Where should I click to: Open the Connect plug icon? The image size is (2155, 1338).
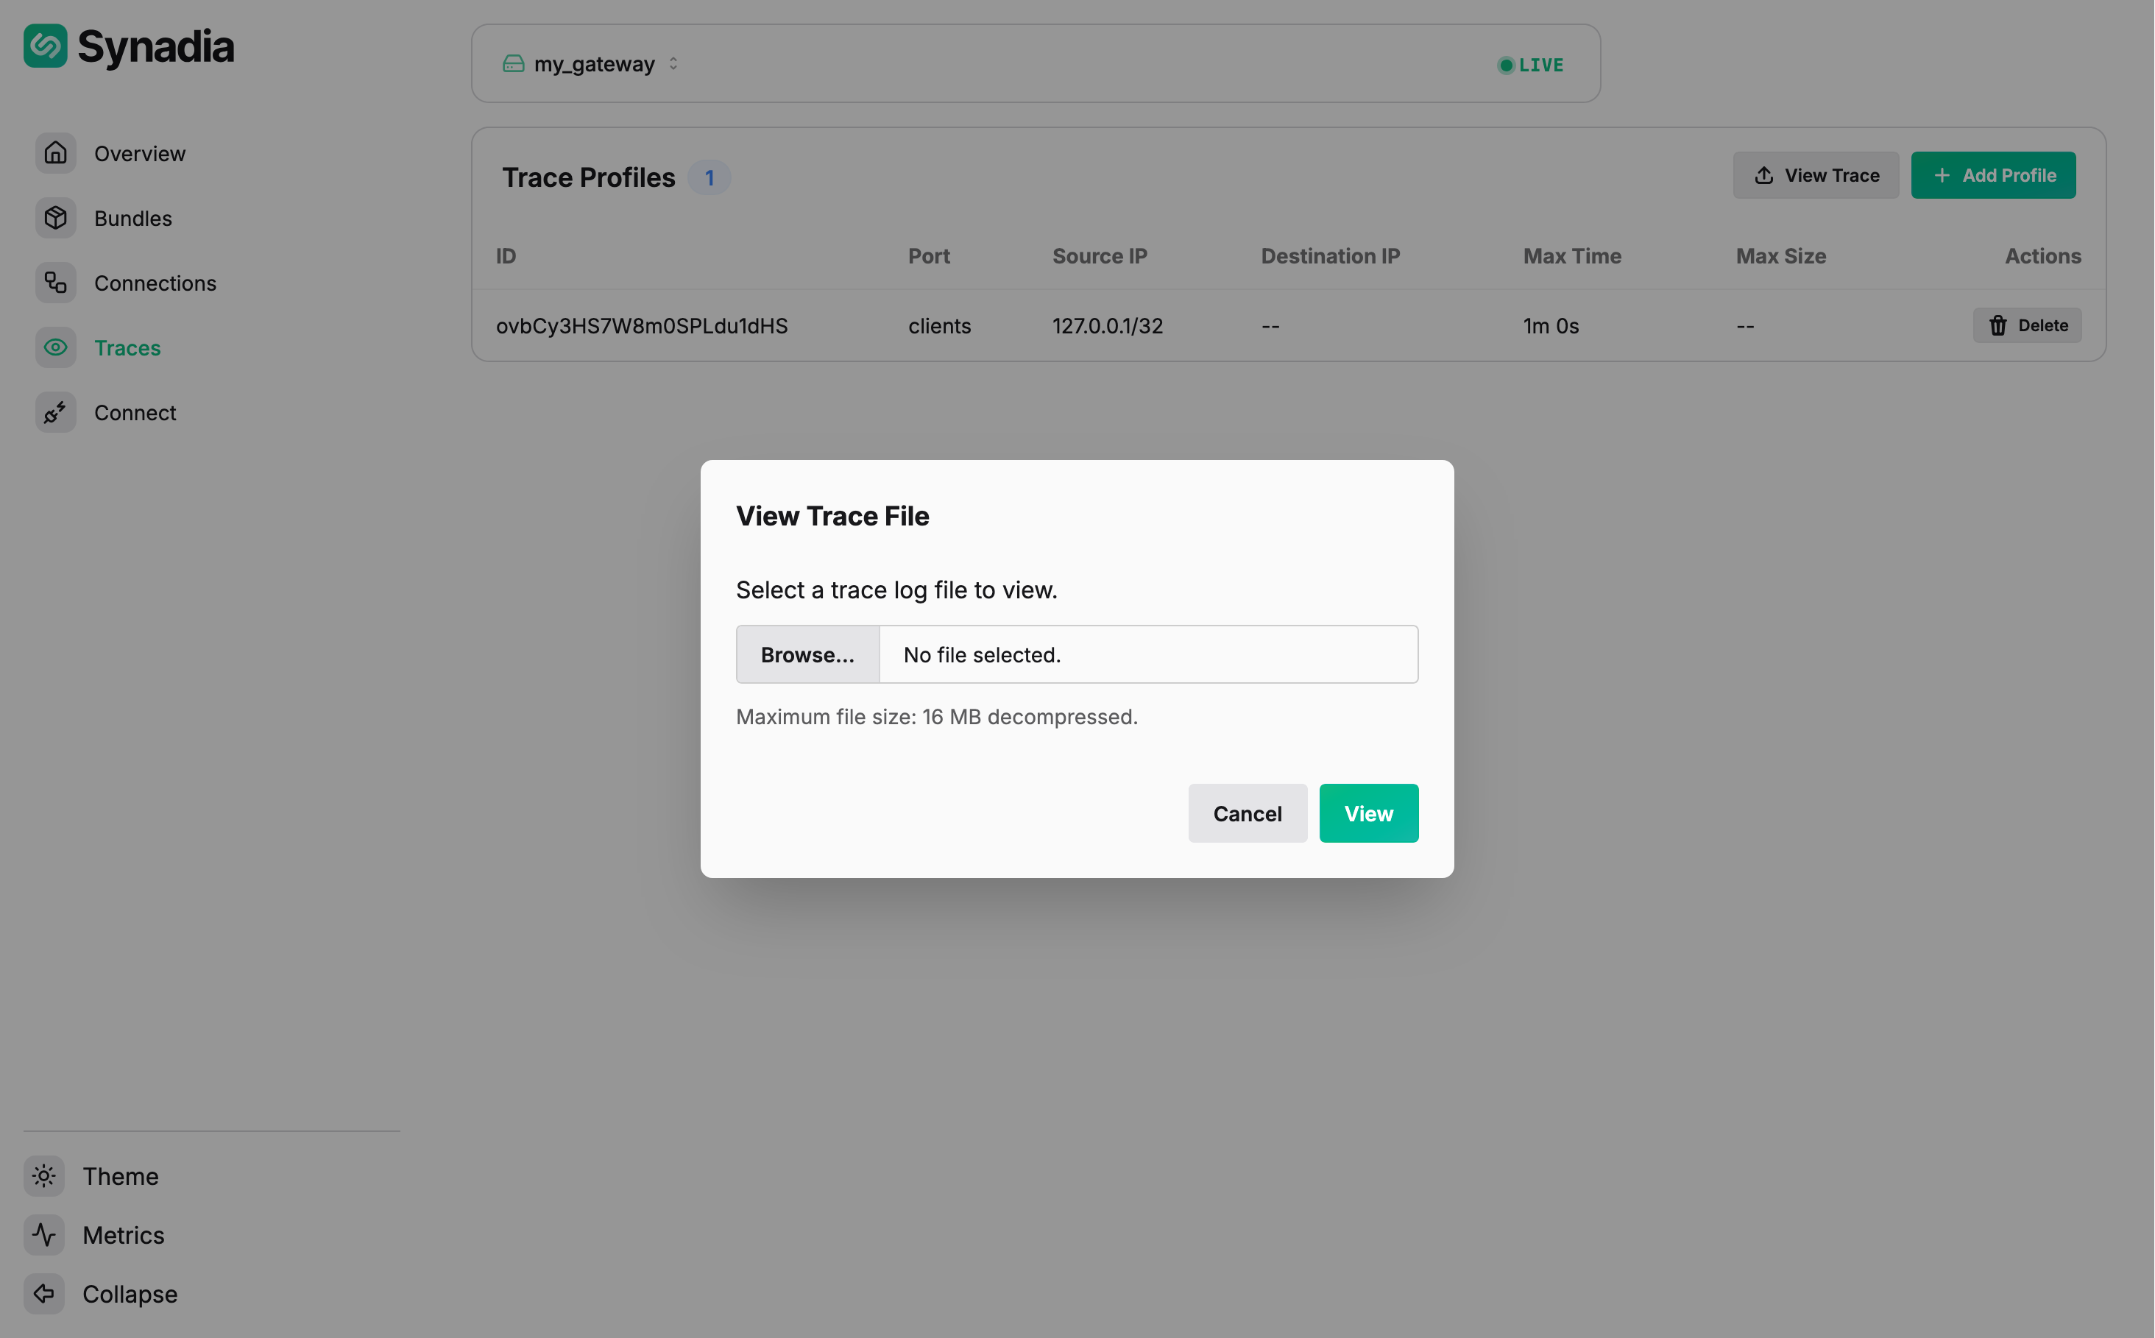56,412
